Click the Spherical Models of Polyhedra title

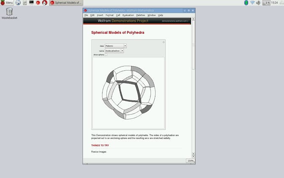pyautogui.click(x=118, y=32)
